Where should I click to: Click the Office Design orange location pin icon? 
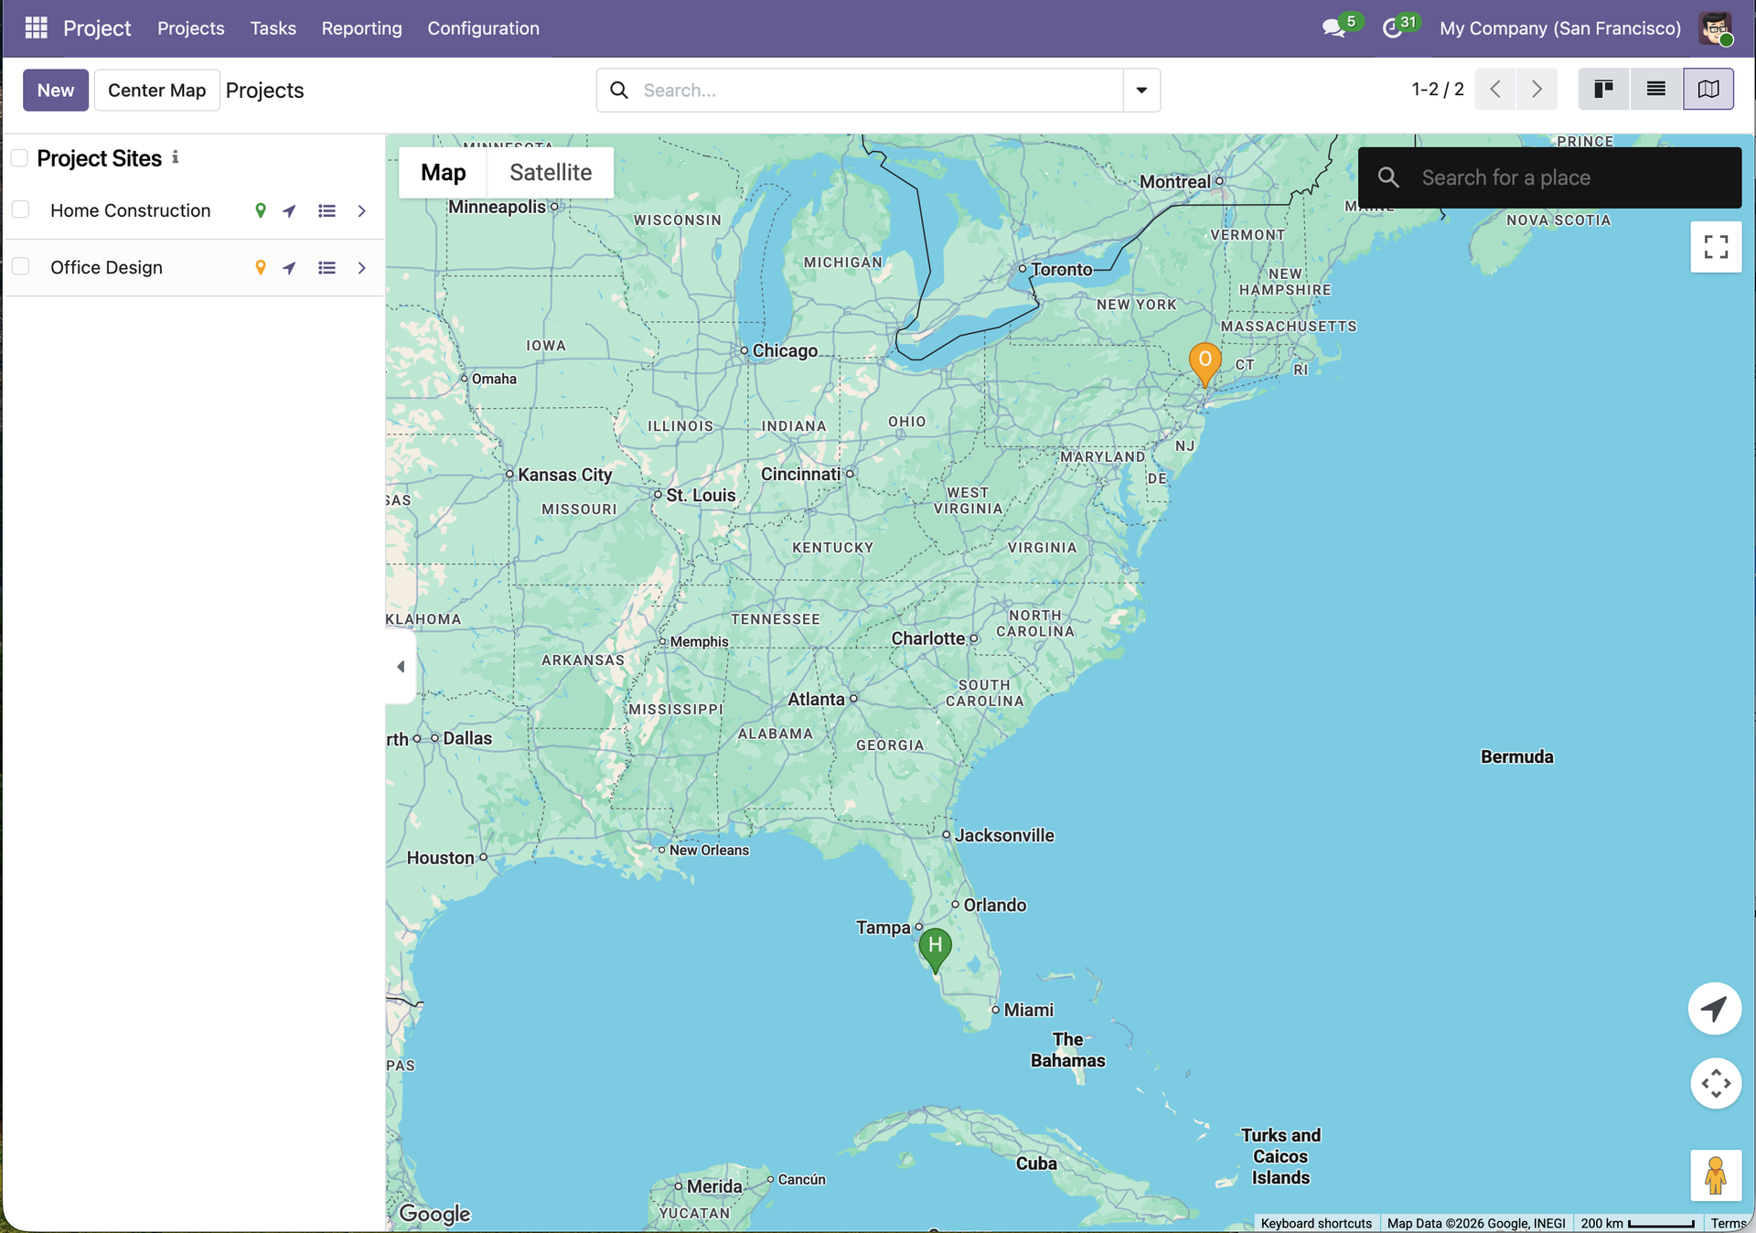[261, 267]
